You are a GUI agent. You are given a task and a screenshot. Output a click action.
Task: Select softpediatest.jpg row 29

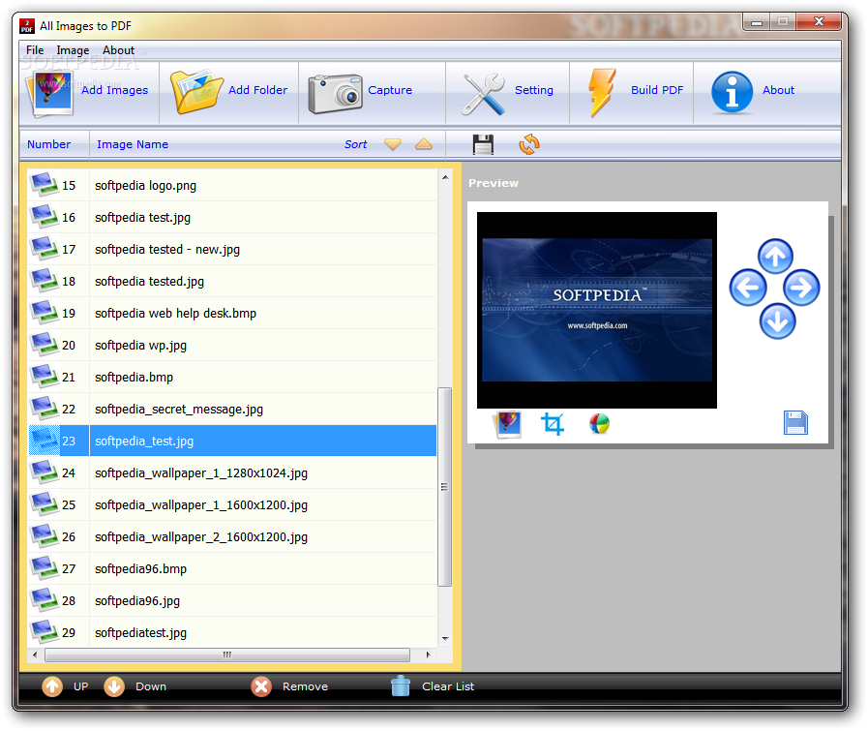[x=232, y=632]
